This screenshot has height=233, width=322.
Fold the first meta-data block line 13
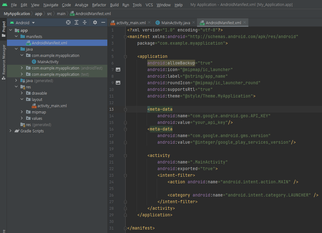click(x=125, y=109)
